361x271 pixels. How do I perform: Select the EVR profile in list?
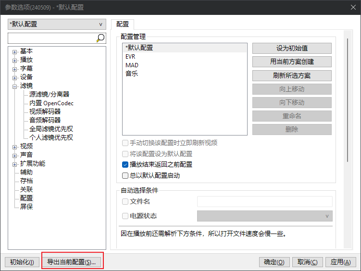point(130,56)
